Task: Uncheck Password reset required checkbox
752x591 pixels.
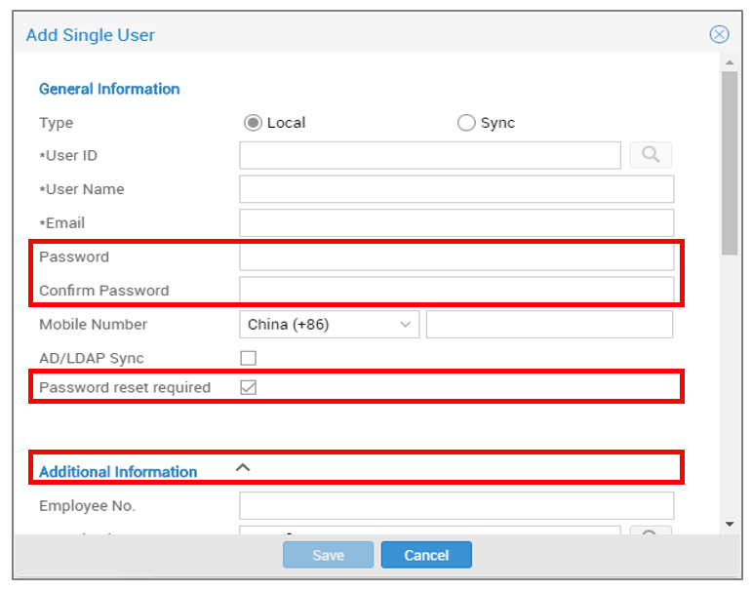Action: [x=249, y=387]
